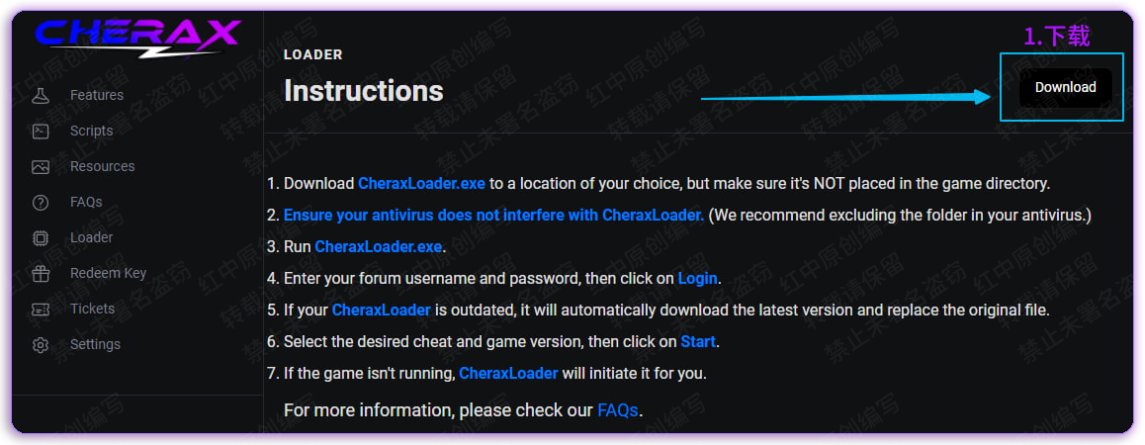The width and height of the screenshot is (1145, 445).
Task: Select the "Redeem Key" text label in sidebar
Action: click(108, 273)
